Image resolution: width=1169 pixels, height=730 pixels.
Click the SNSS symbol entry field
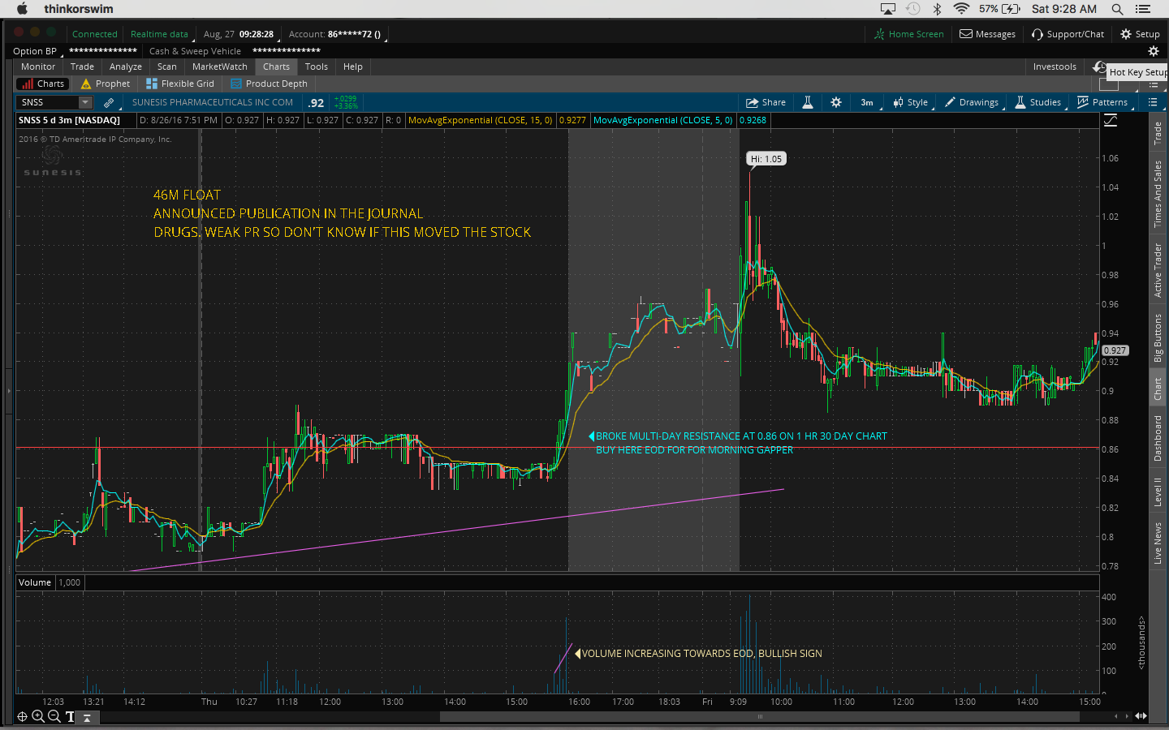click(x=48, y=102)
